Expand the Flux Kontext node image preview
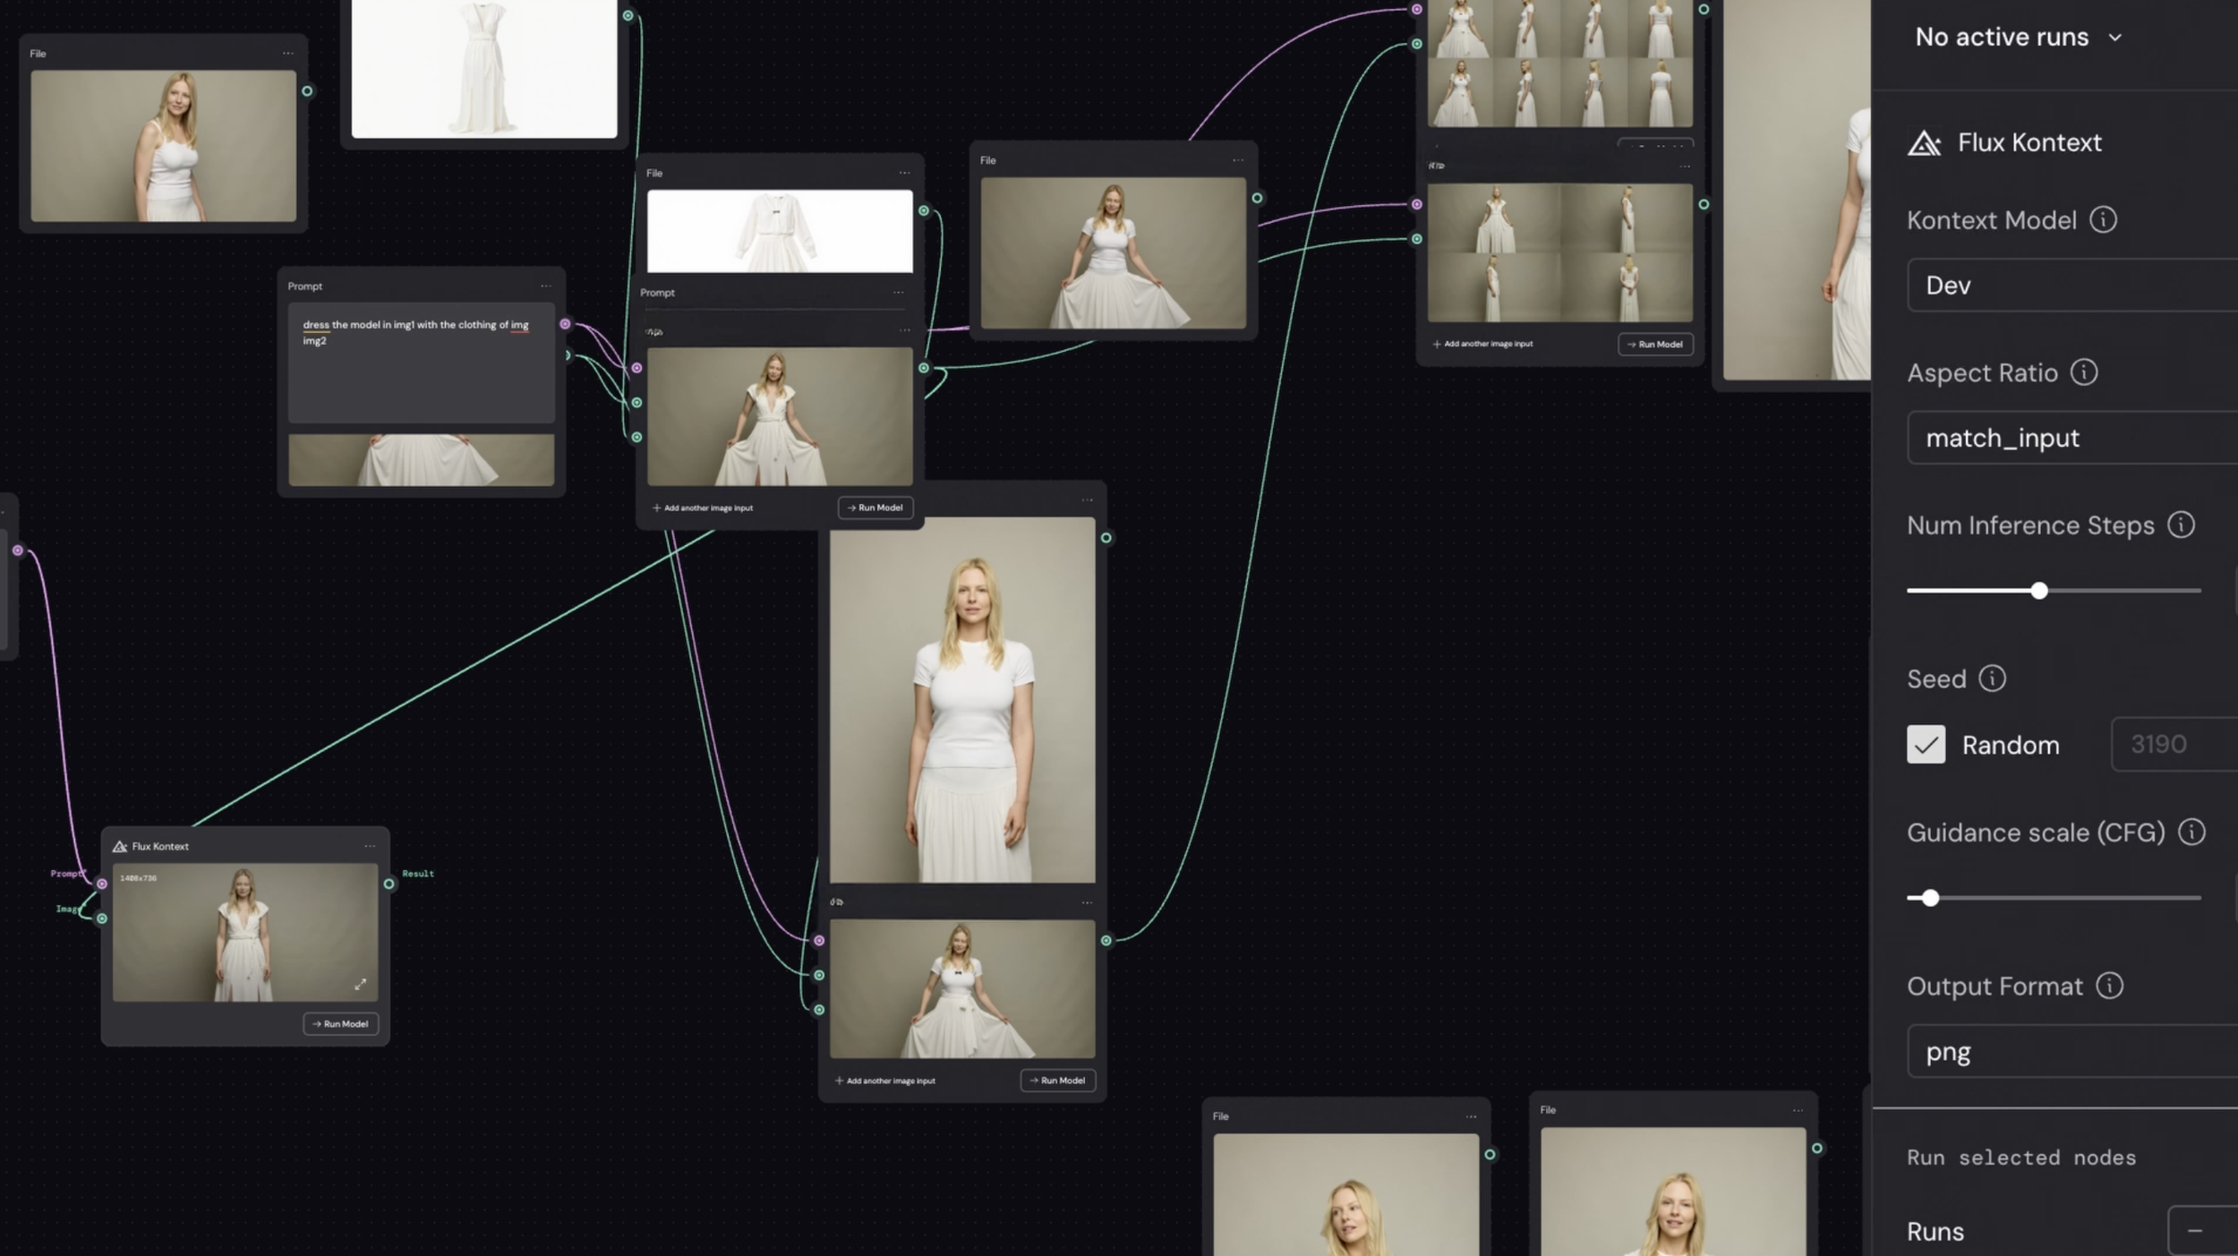Viewport: 2238px width, 1256px height. coord(360,984)
